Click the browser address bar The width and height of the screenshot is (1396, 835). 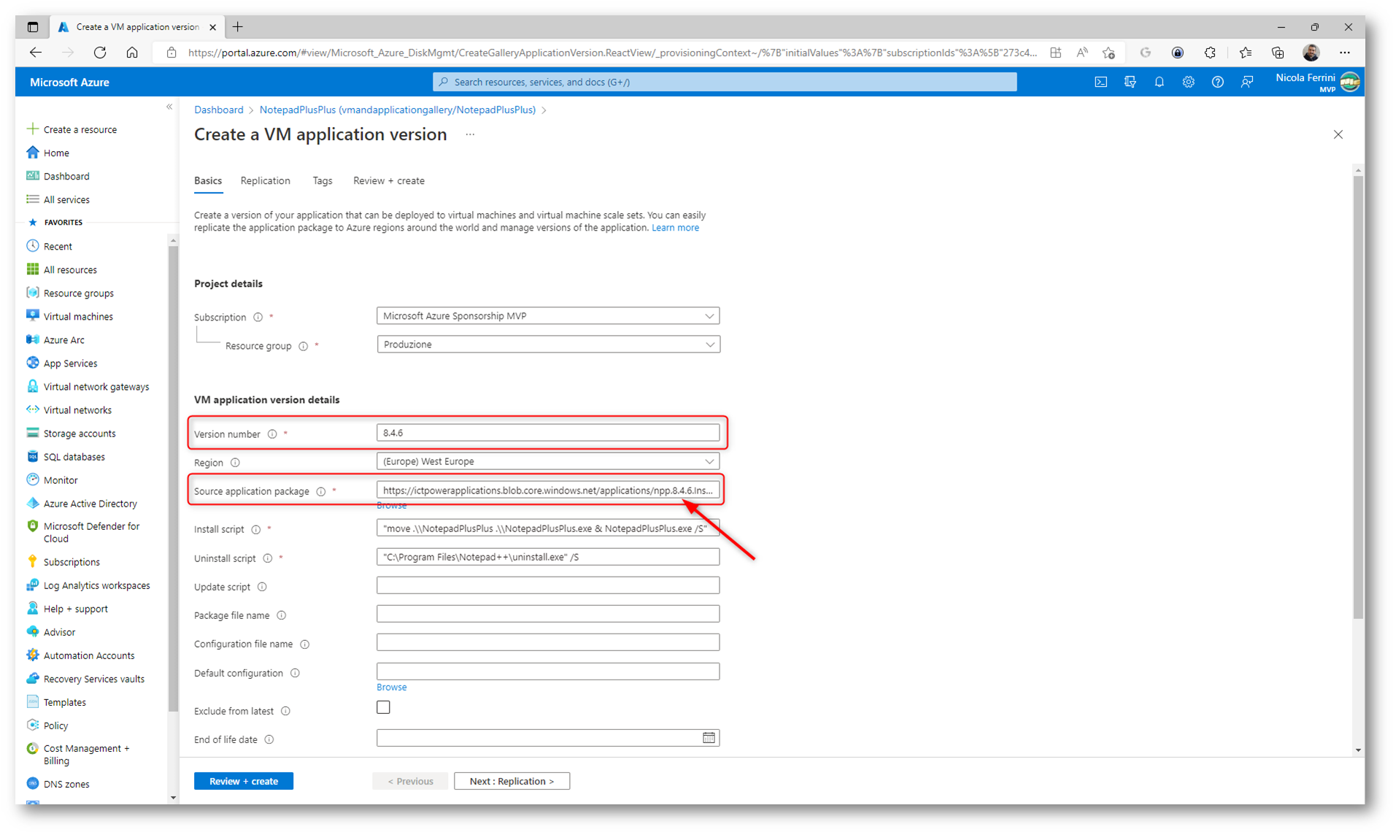pos(612,53)
